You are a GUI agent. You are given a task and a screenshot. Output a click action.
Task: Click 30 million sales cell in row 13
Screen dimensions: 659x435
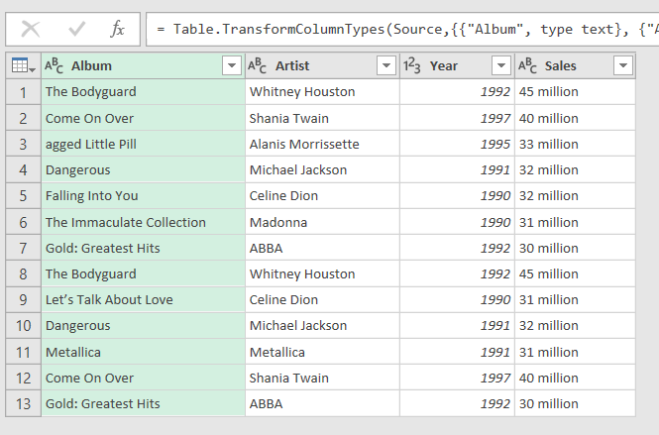[x=575, y=404]
